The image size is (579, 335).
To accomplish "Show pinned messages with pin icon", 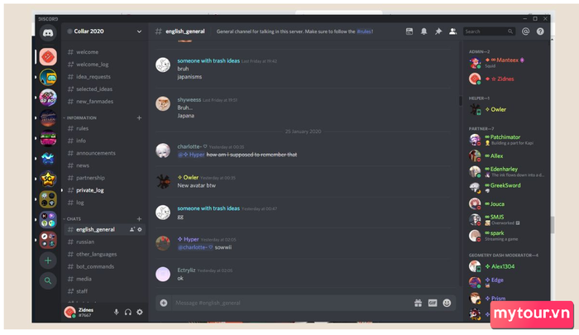I will (x=438, y=31).
